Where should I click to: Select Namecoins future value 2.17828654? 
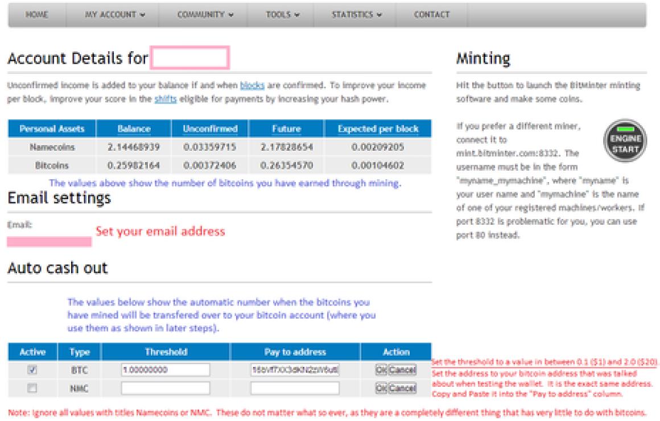[x=286, y=147]
